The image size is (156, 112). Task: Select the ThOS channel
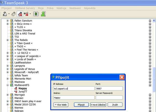20,46
